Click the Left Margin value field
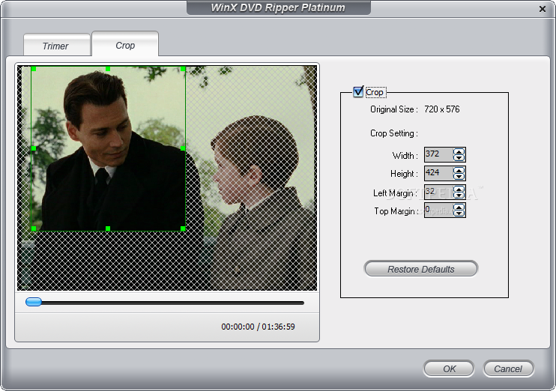556x391 pixels. (x=438, y=192)
